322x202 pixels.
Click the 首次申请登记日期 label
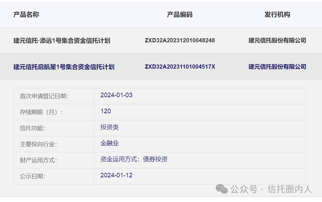pyautogui.click(x=44, y=96)
